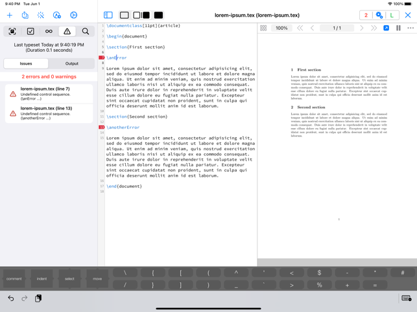Click the plus icon to add new file
Screen dimensions: 417x312
coord(10,15)
